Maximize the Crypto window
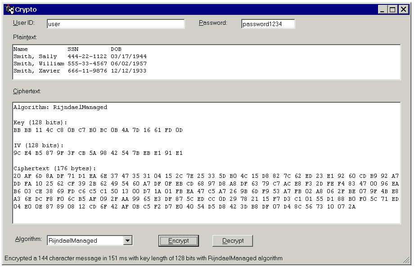The width and height of the screenshot is (415, 267). [x=392, y=9]
